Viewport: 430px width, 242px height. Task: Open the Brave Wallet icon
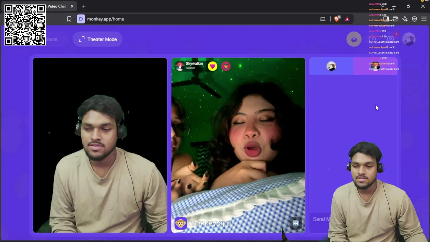coord(395,19)
